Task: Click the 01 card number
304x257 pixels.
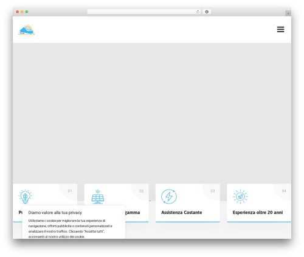Action: [70, 191]
